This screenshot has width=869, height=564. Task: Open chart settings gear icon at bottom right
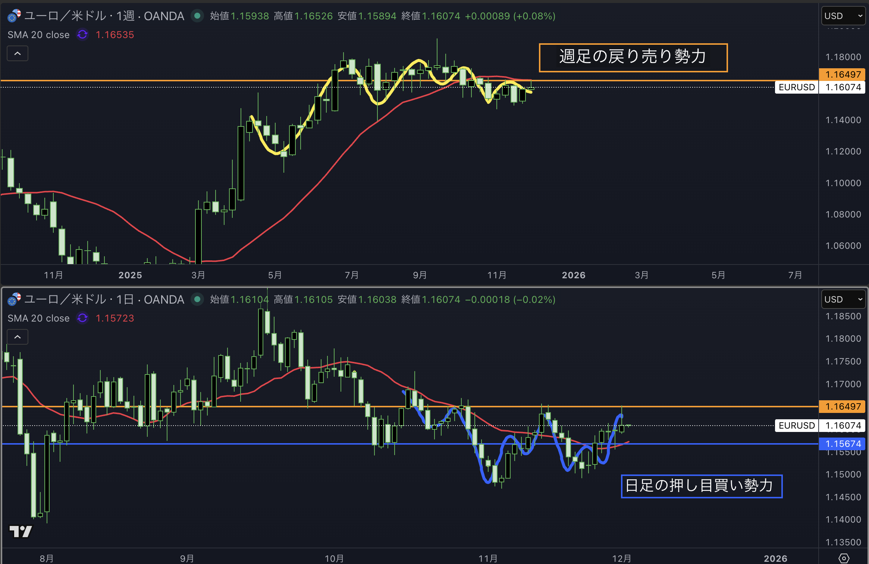click(x=844, y=558)
